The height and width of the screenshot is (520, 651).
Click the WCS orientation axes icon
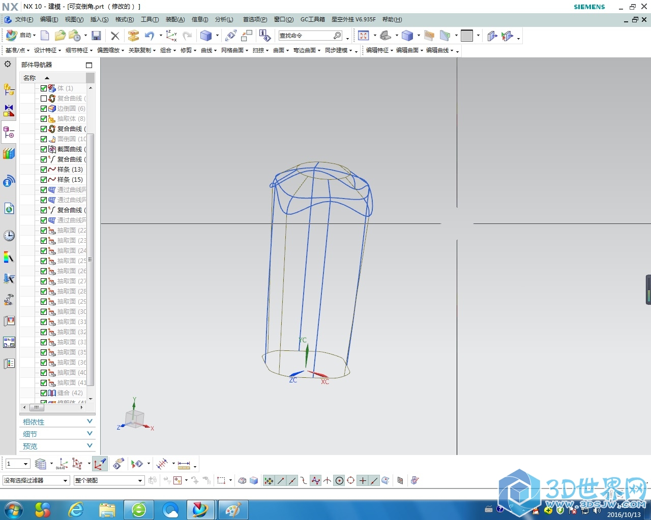coord(171,36)
